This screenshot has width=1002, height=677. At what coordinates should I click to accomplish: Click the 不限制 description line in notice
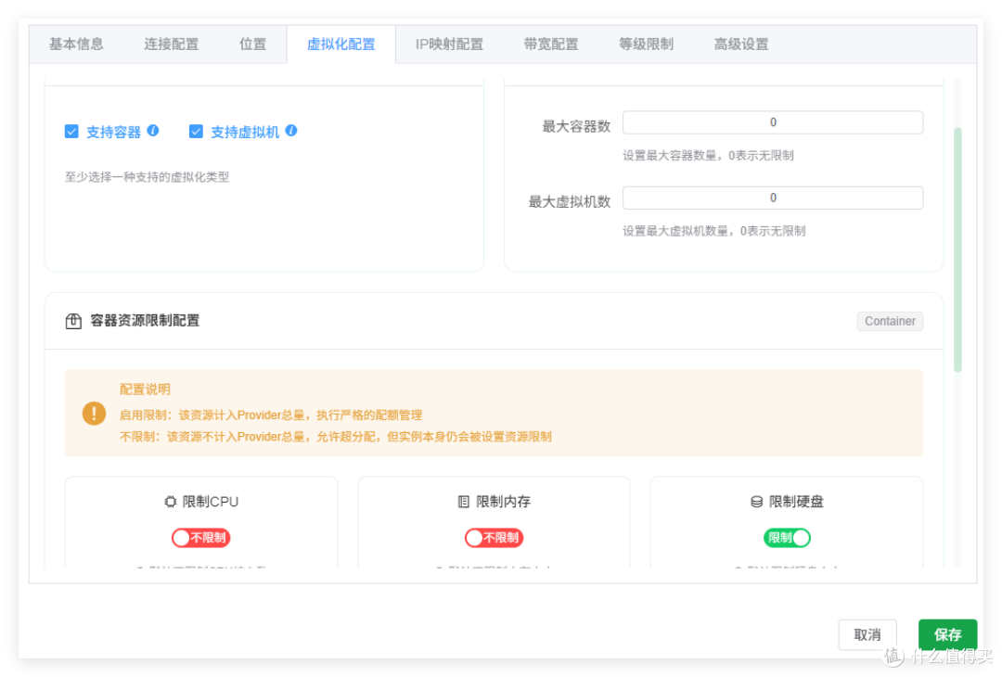[x=336, y=437]
